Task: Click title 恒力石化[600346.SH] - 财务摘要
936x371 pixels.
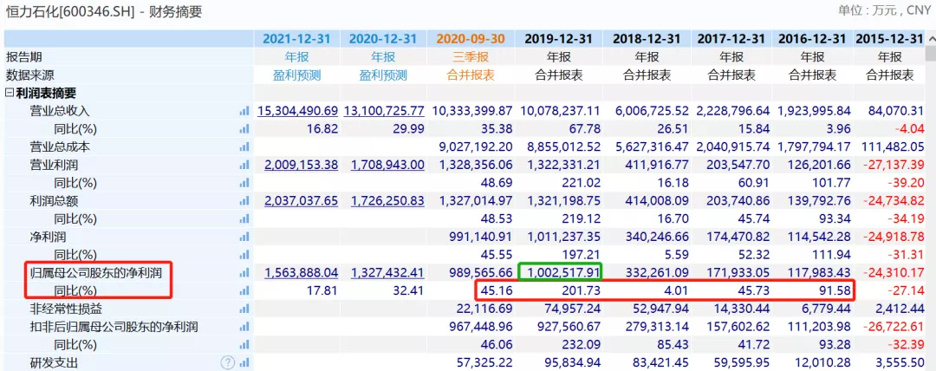Action: point(103,12)
